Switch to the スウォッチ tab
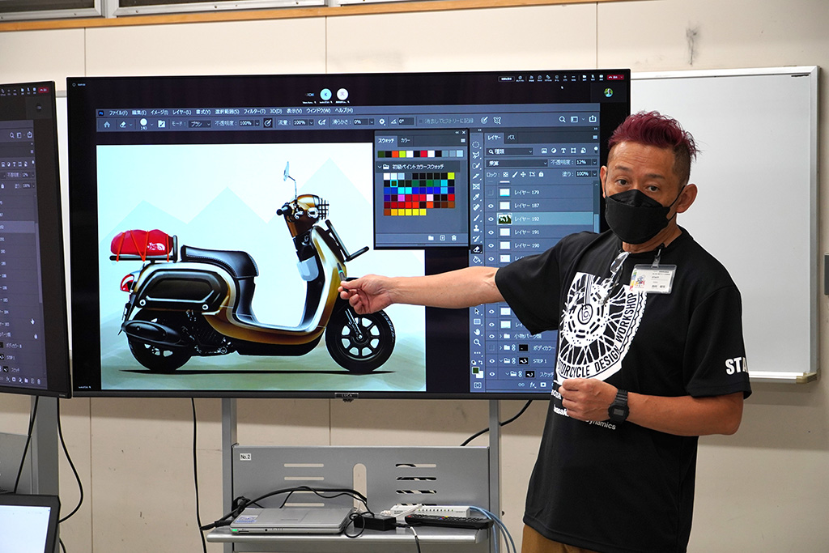 pos(386,141)
